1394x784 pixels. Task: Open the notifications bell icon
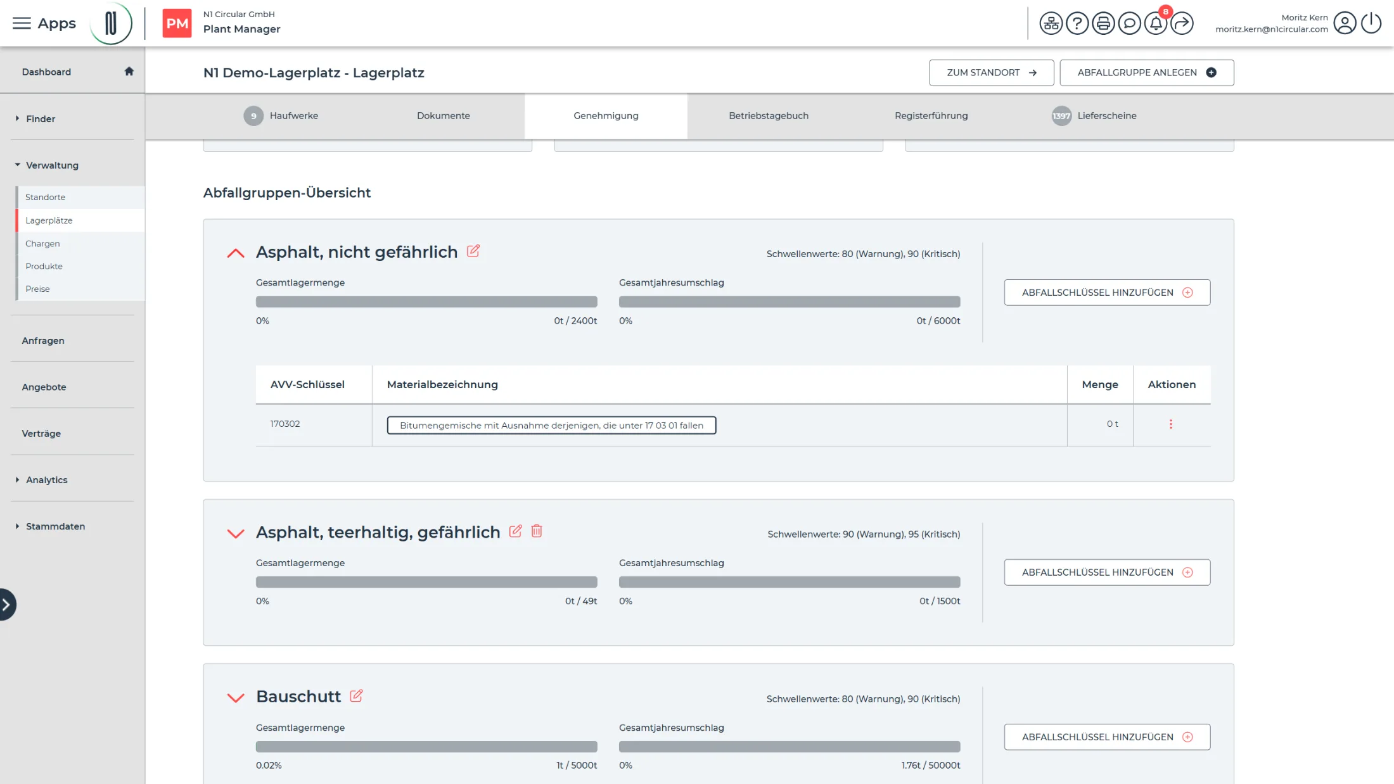click(x=1156, y=23)
